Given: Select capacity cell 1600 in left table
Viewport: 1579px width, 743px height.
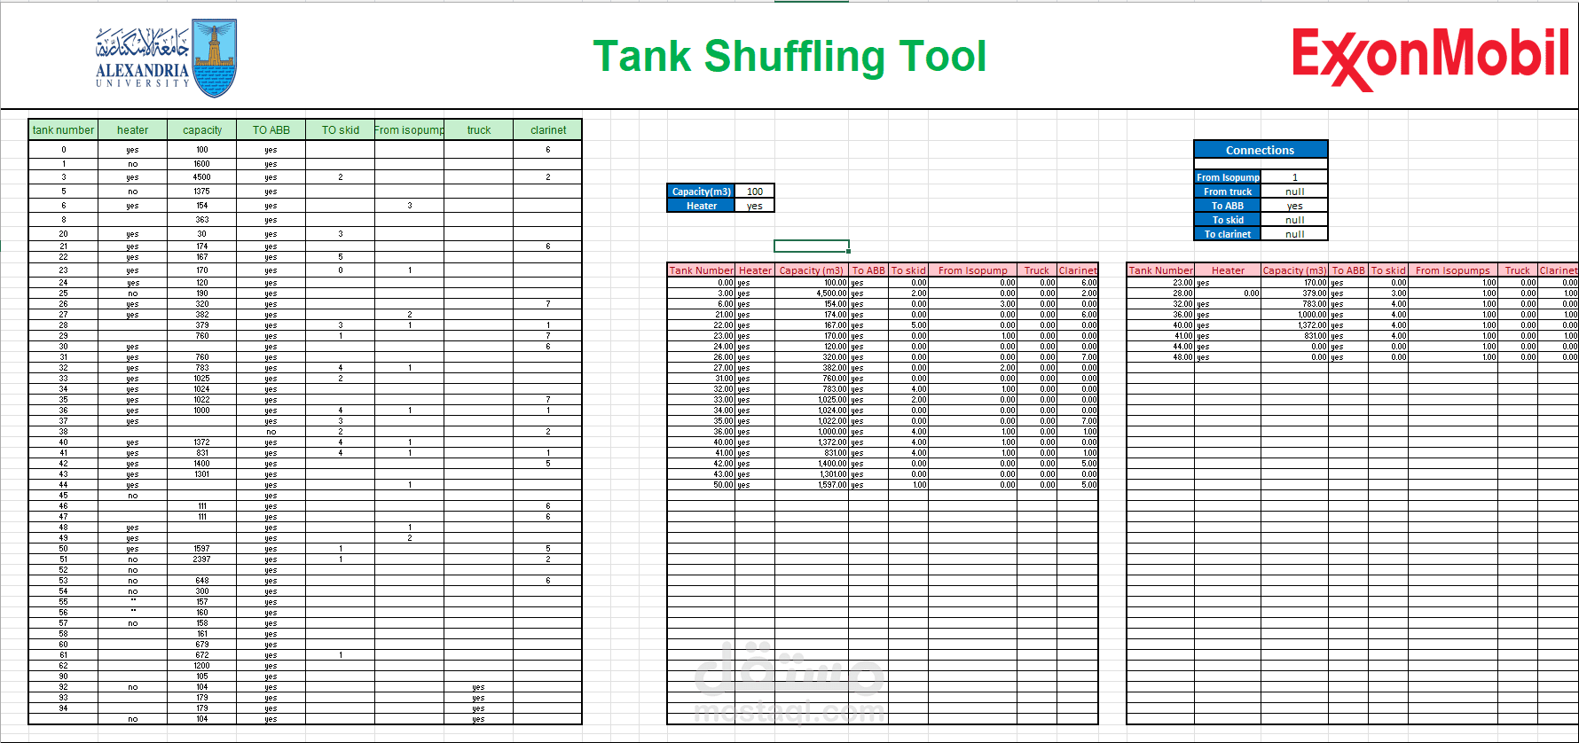Looking at the screenshot, I should [x=201, y=164].
